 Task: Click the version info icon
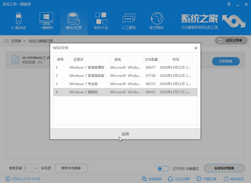tap(8, 179)
